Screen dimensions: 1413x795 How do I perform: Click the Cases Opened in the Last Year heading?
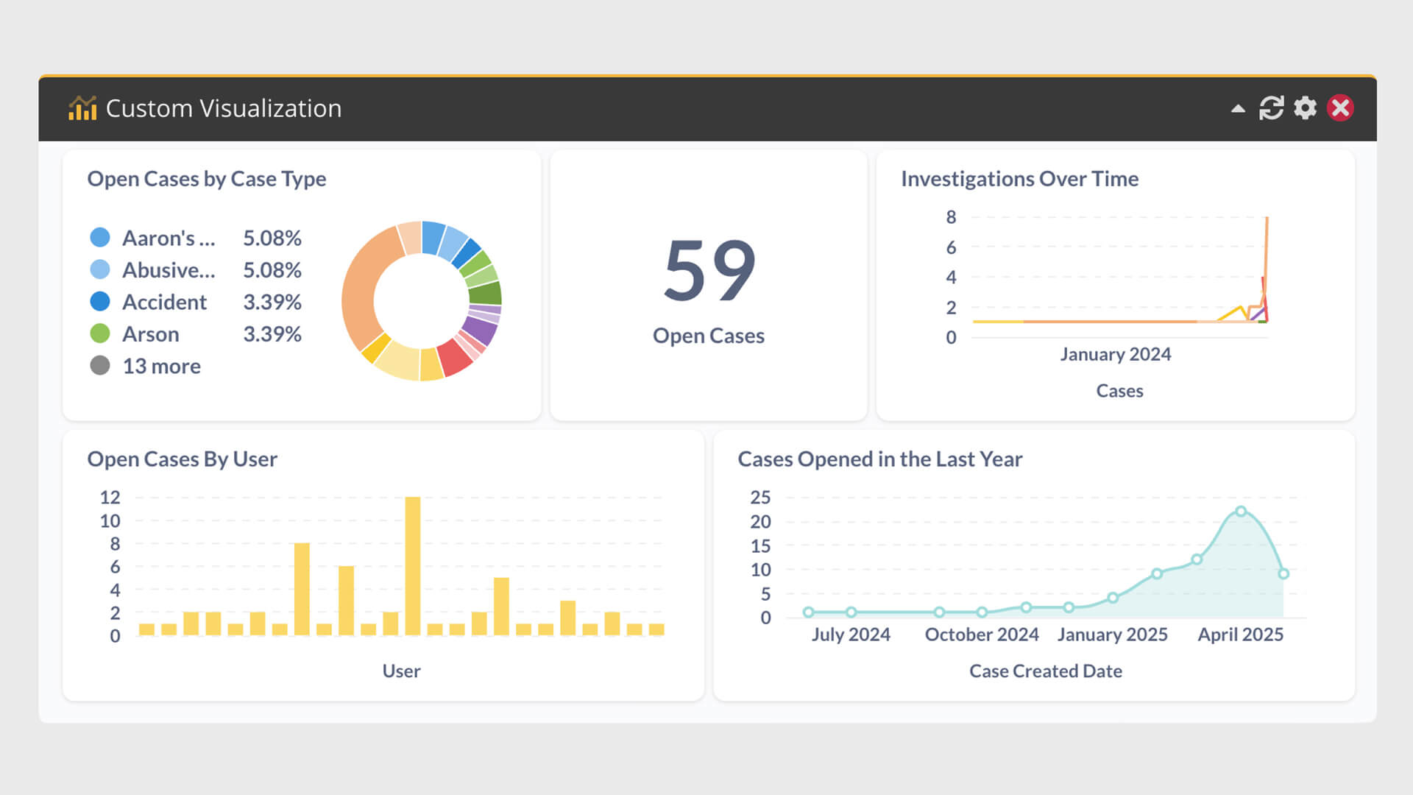[x=880, y=459]
